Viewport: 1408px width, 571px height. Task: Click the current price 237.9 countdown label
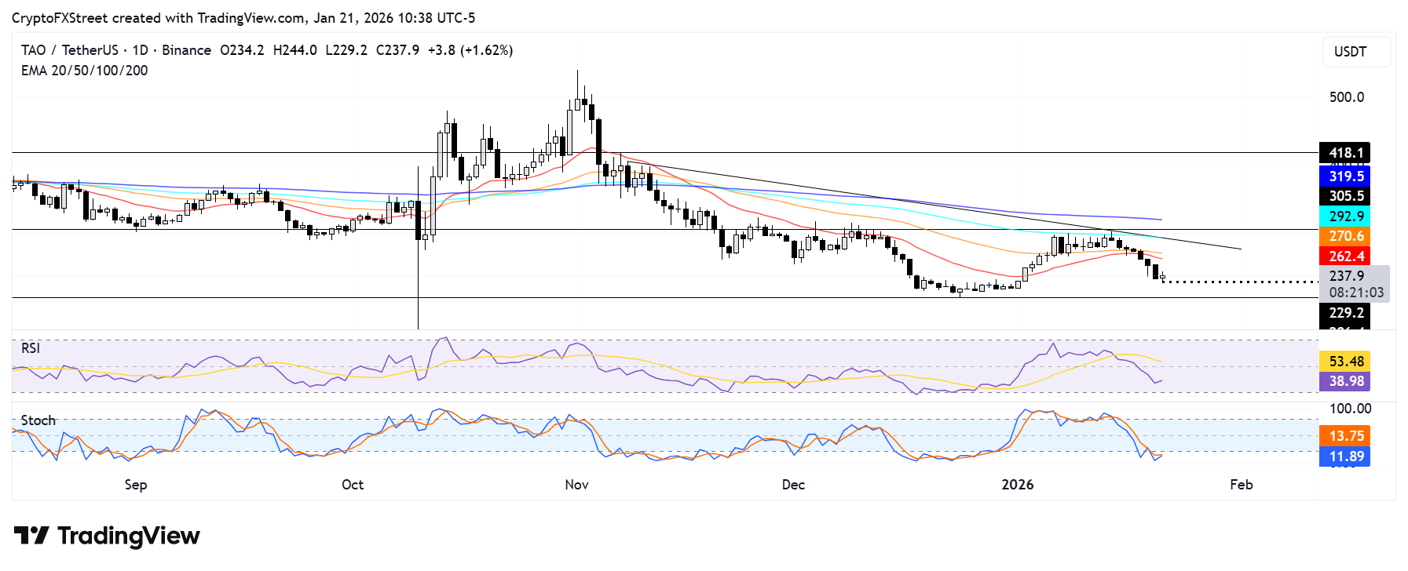click(1355, 284)
